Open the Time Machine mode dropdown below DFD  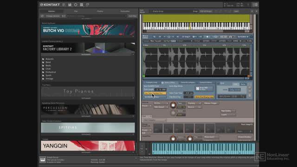click(161, 107)
